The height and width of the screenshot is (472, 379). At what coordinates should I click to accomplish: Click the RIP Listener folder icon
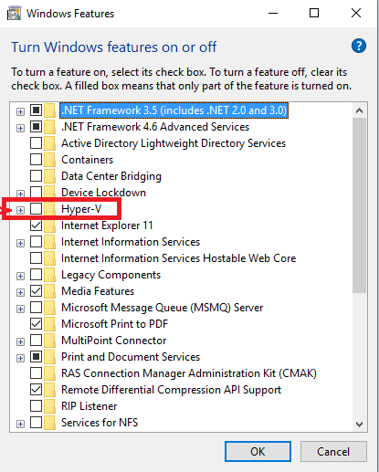coord(49,406)
